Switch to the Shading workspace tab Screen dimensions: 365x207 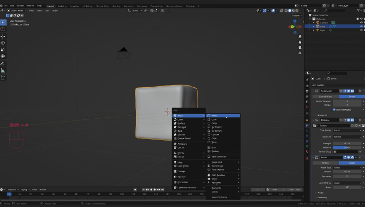pyautogui.click(x=116, y=6)
